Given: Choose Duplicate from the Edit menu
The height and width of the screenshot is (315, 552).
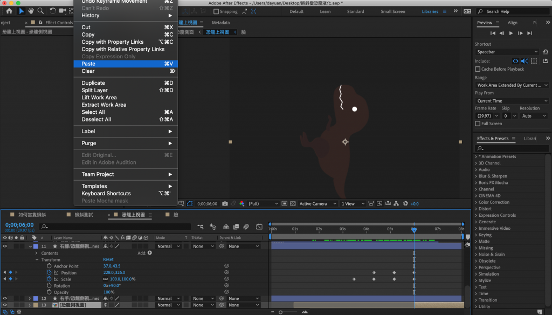Looking at the screenshot, I should click(126, 83).
